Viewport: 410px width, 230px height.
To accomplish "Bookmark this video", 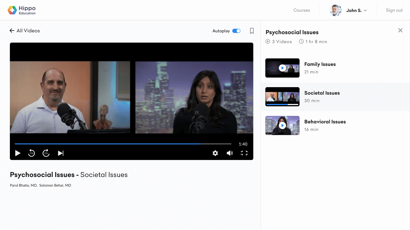I will click(x=252, y=31).
